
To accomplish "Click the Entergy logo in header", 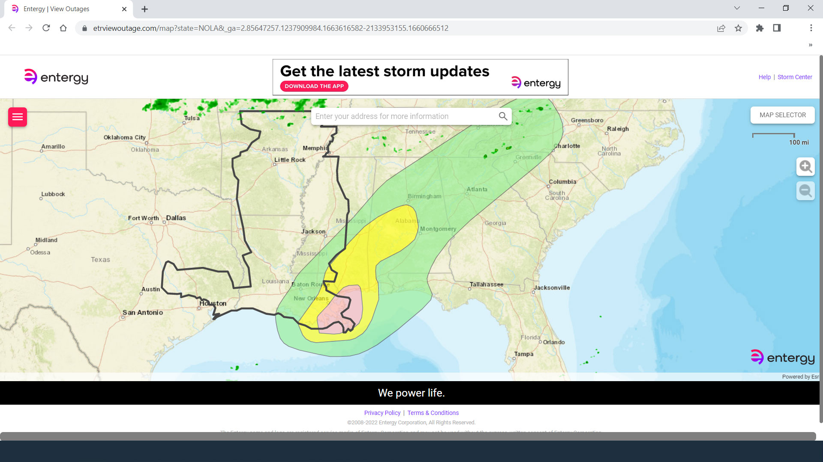I will tap(56, 77).
